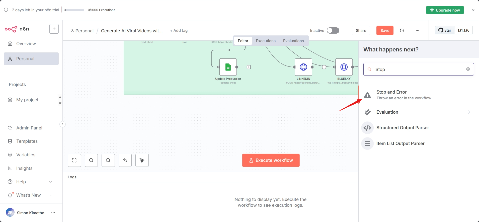Click the SK user avatar
The image size is (479, 222).
(10, 212)
